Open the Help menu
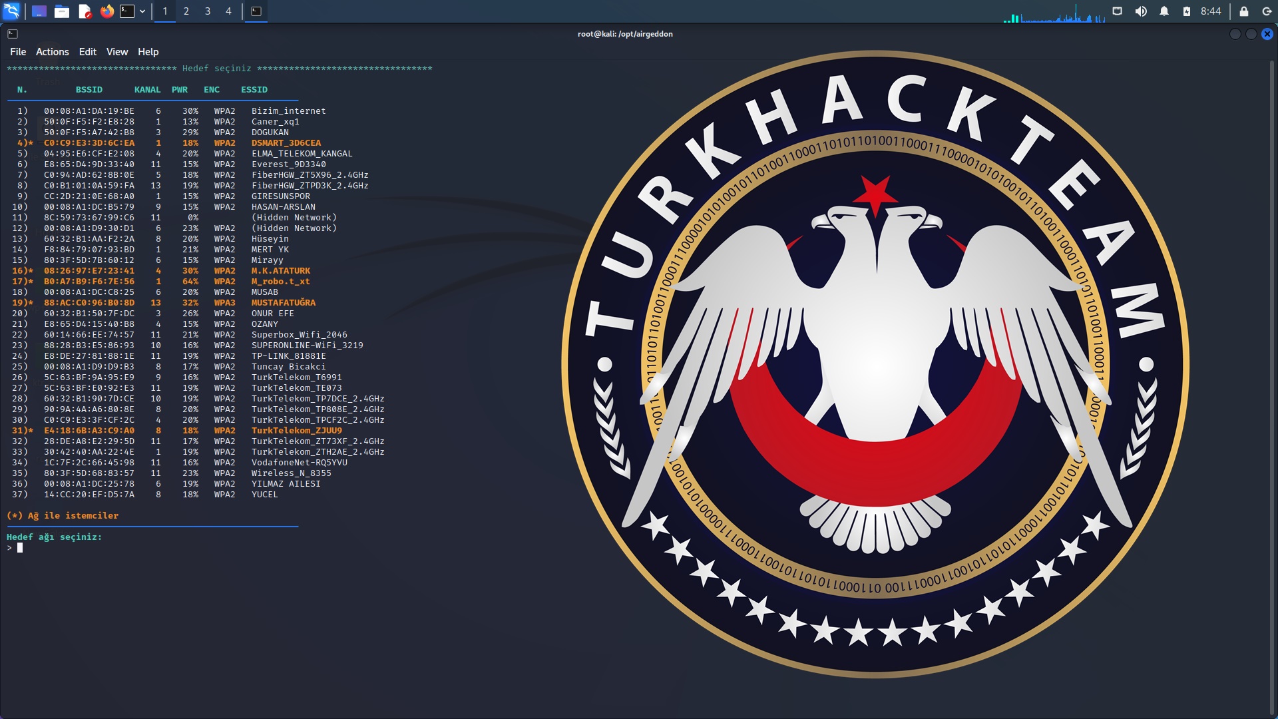 148,52
